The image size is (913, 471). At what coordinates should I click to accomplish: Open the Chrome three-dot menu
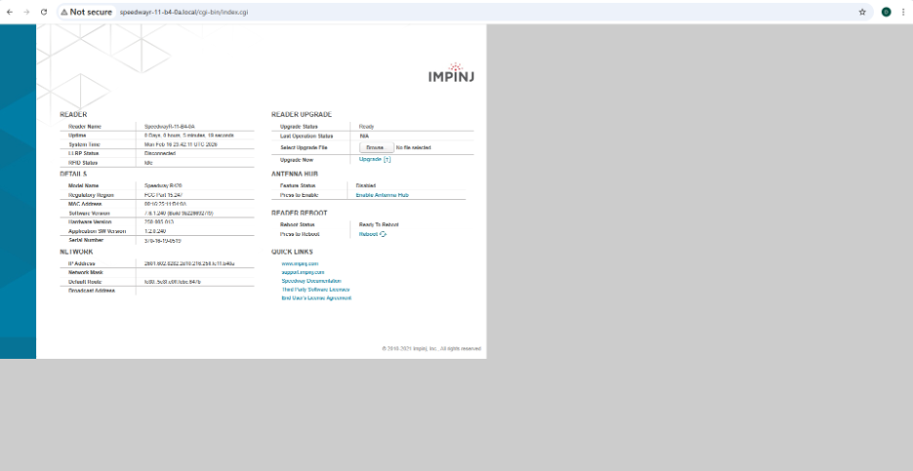click(903, 12)
